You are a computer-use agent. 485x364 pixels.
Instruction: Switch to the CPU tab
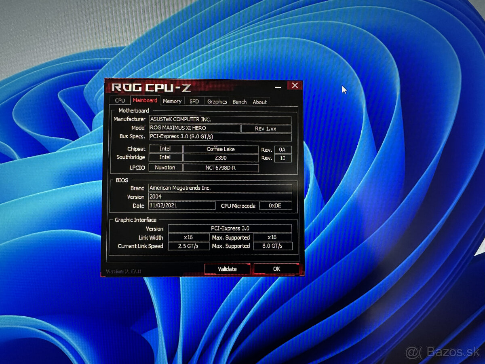[x=120, y=100]
